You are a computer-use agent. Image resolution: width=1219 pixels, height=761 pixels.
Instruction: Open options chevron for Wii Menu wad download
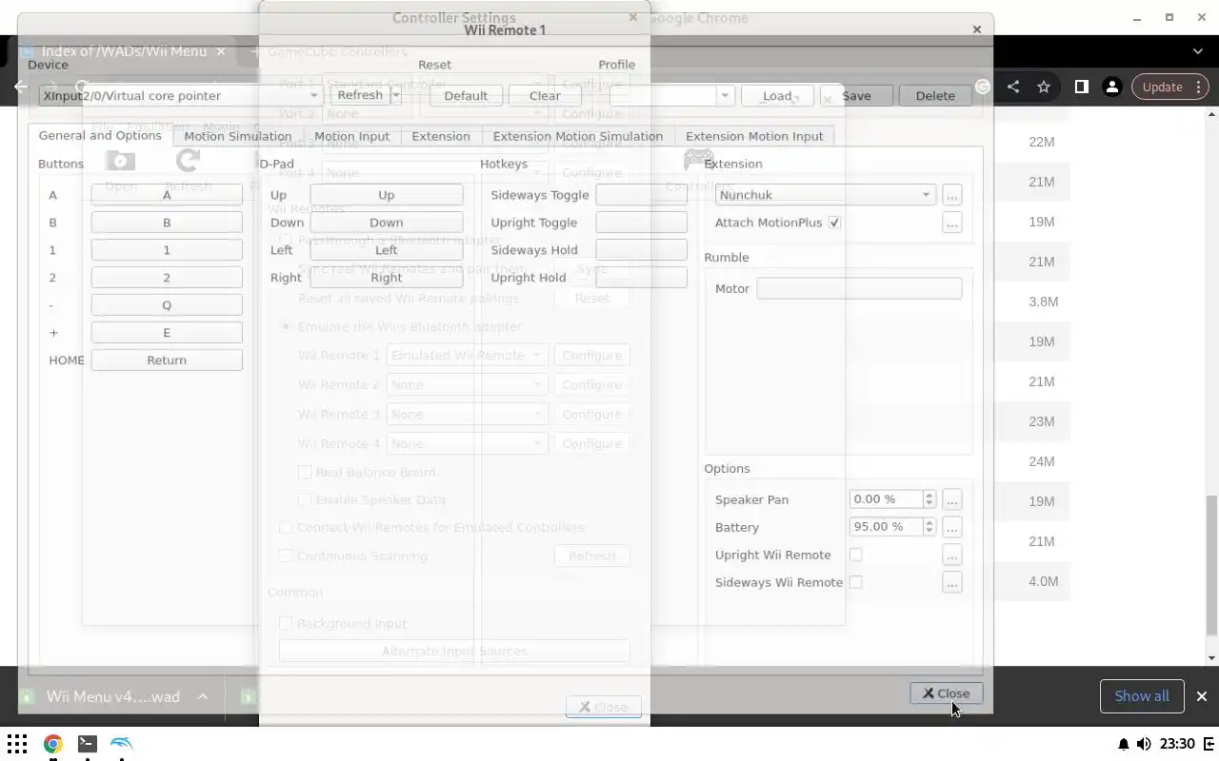pyautogui.click(x=202, y=696)
